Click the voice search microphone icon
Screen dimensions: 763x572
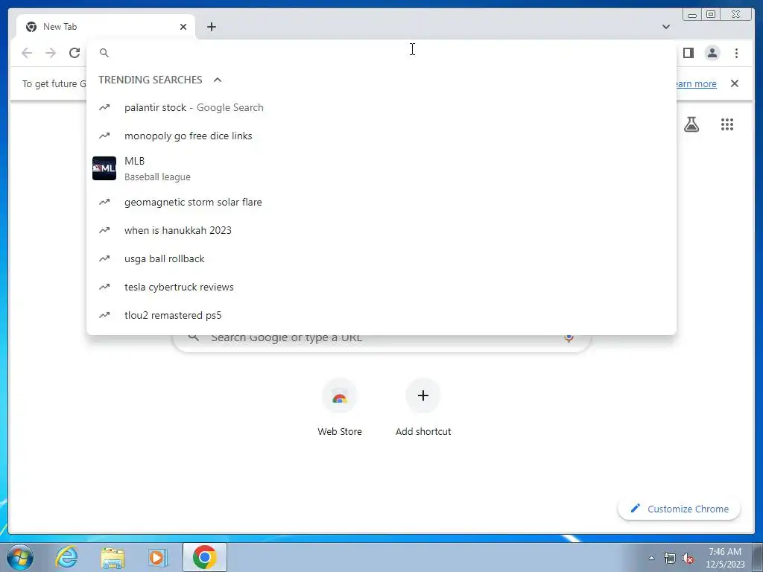(569, 337)
